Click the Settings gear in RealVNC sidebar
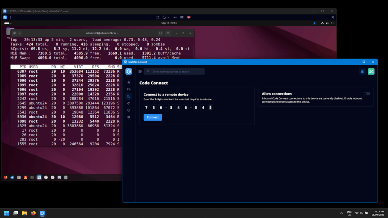Screen dimensions: 388x218 (129, 117)
